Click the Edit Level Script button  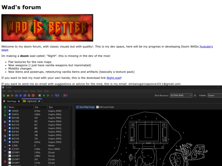105,107
